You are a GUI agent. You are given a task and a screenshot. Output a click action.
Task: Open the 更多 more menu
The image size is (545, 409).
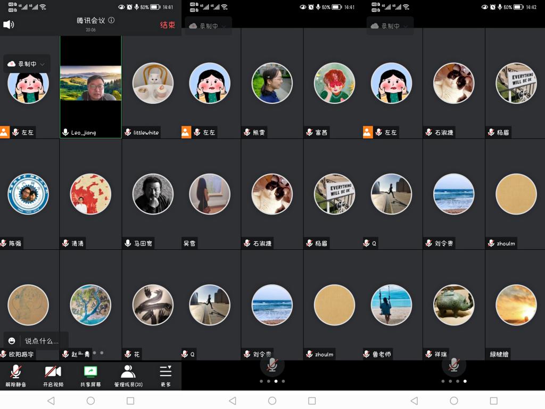[x=166, y=372]
